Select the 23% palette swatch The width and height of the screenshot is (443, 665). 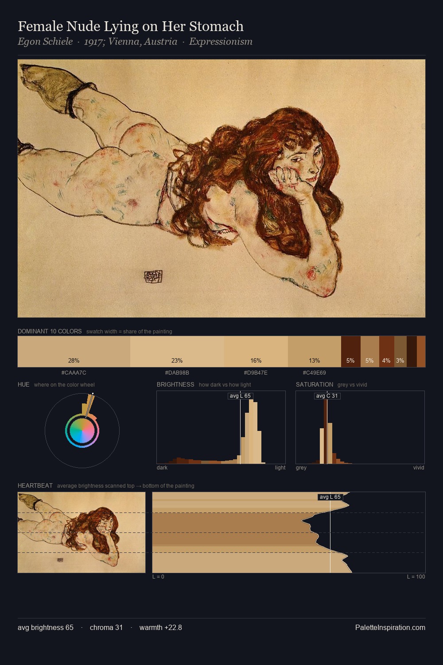[177, 352]
